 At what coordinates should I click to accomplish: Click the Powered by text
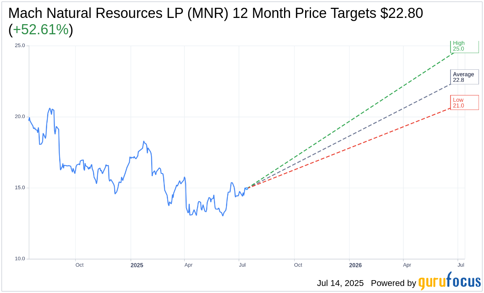(x=394, y=283)
